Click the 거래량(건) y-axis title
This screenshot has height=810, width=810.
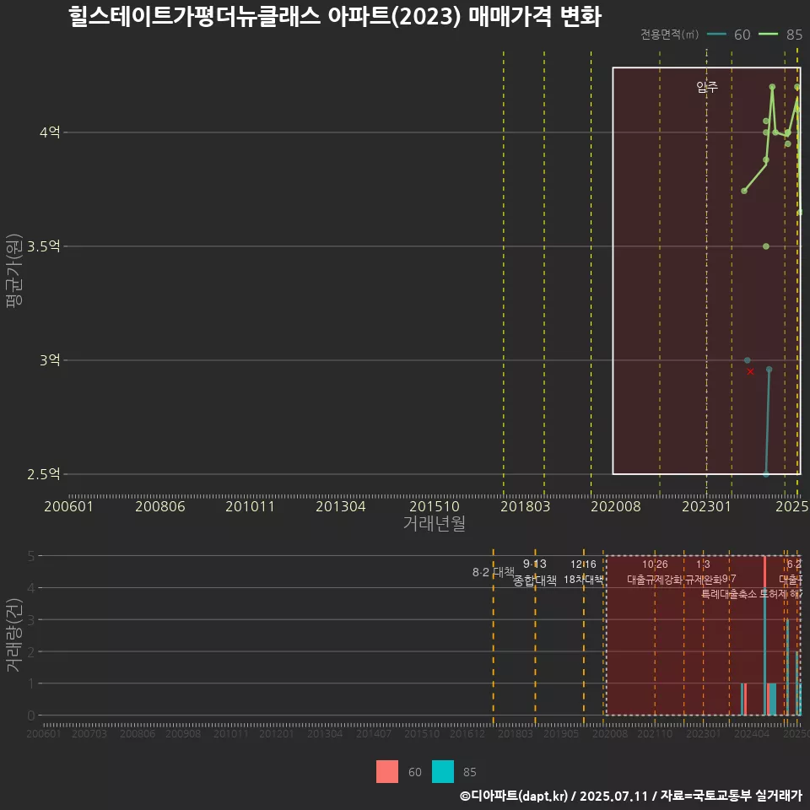coord(14,634)
